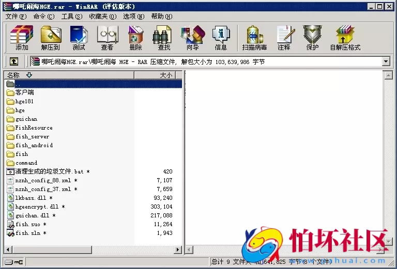Viewport: 397px width, 269px height.
Task: Select the fish.suo file
Action: tap(26, 224)
